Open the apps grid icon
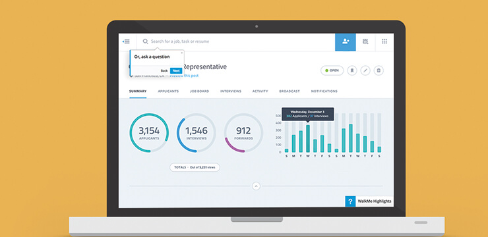The width and height of the screenshot is (488, 237). 384,41
